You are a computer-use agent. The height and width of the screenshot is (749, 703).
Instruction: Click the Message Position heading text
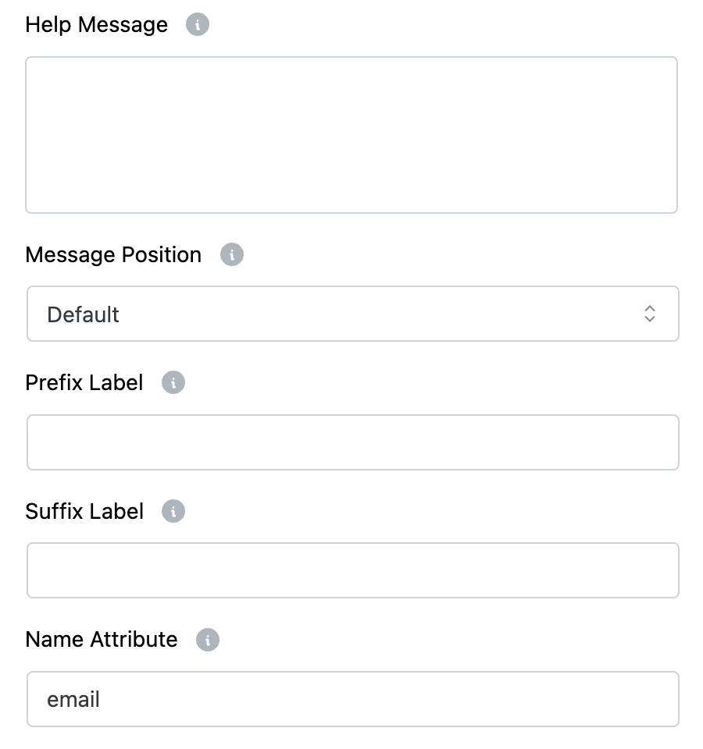[x=113, y=254]
